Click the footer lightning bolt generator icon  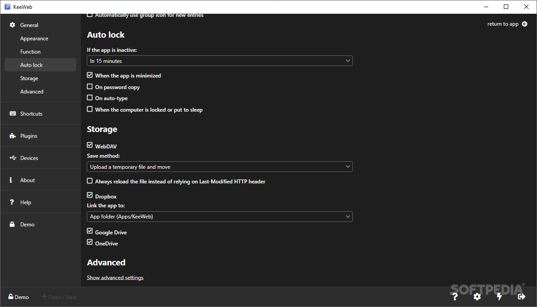click(x=500, y=296)
